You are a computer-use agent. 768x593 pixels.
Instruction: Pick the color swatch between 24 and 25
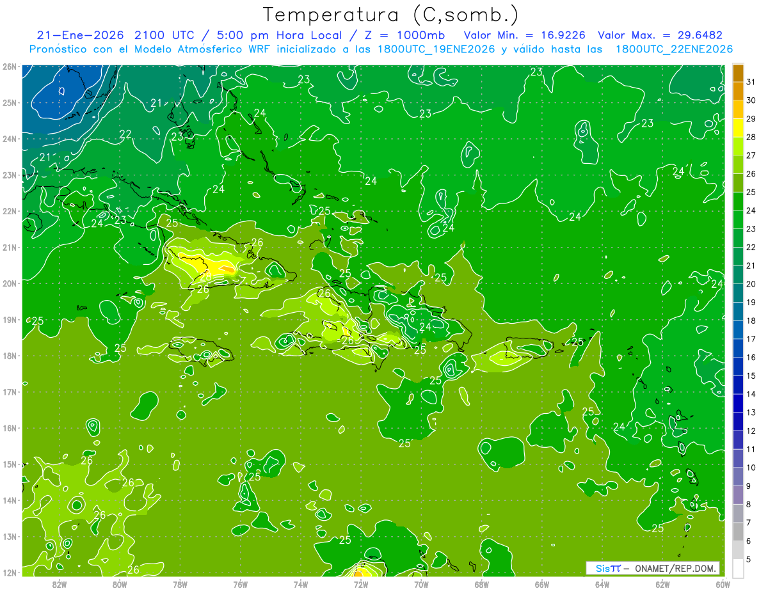tap(738, 201)
